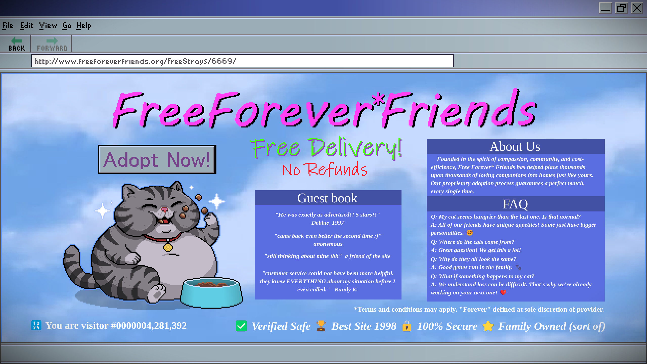Open the Help menu

click(83, 26)
